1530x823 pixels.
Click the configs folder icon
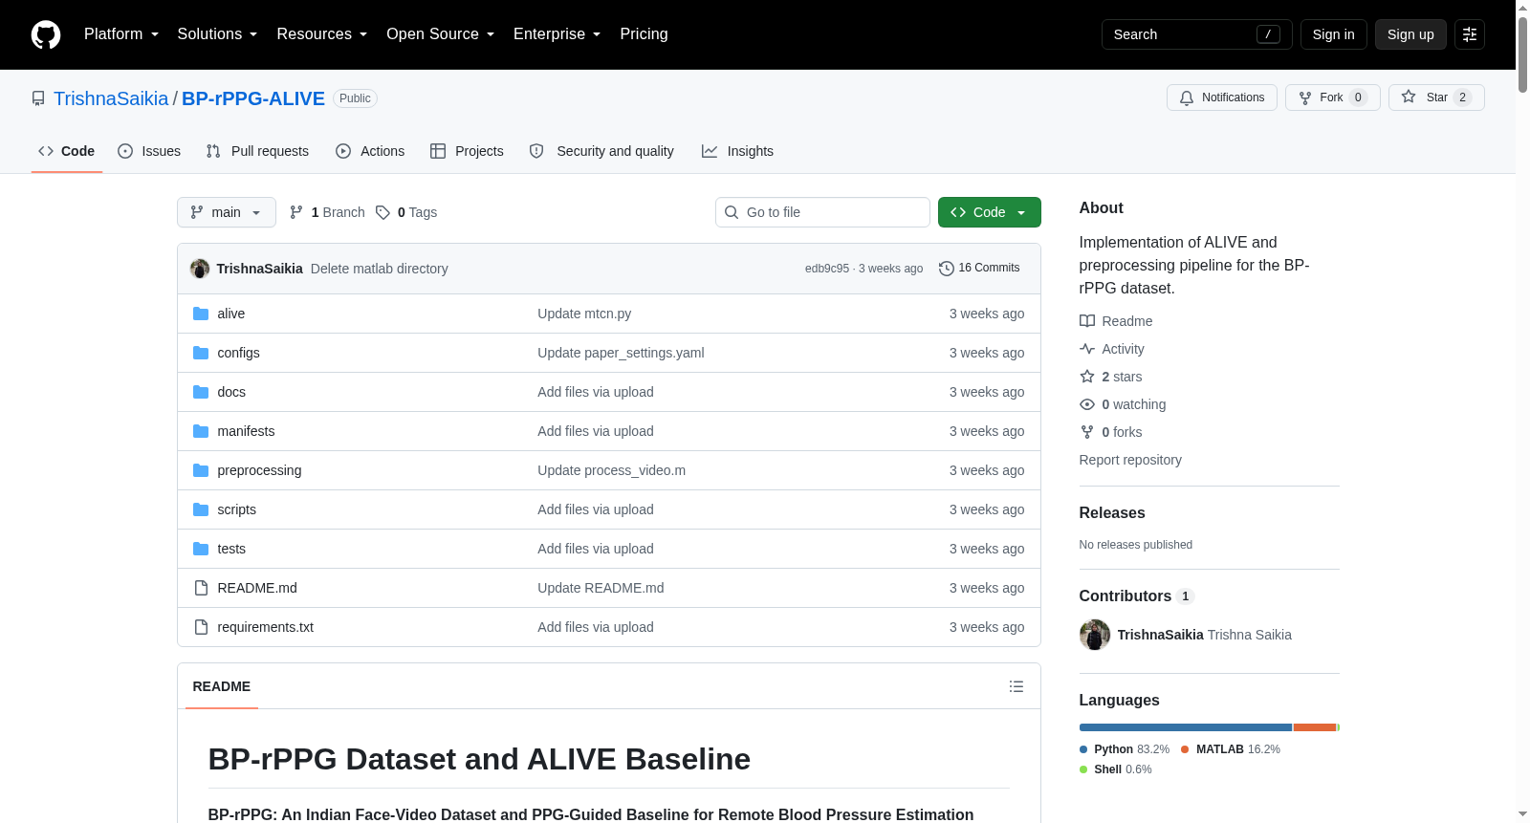pos(201,353)
